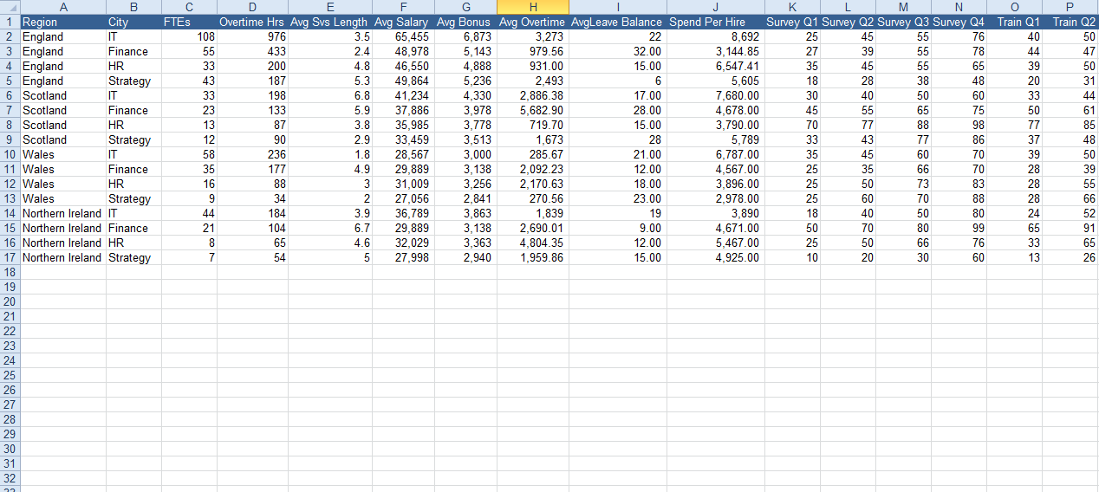1099x492 pixels.
Task: Select the Strategy cell in row 17
Action: coord(133,257)
